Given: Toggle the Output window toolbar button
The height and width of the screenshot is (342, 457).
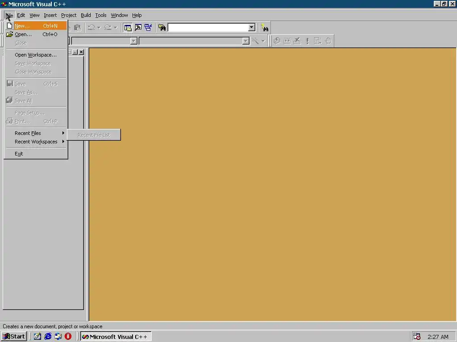Looking at the screenshot, I should (138, 28).
